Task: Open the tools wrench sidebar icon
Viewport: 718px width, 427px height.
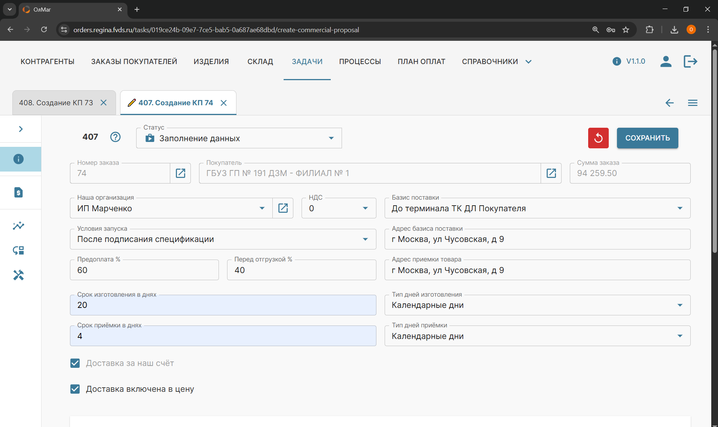Action: point(18,275)
